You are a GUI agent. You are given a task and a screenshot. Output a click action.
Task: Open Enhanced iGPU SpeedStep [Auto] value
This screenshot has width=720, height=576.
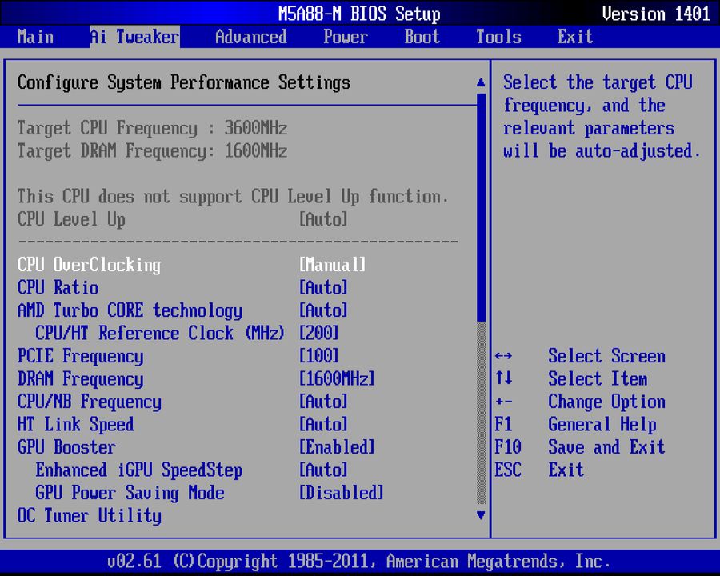pos(323,470)
